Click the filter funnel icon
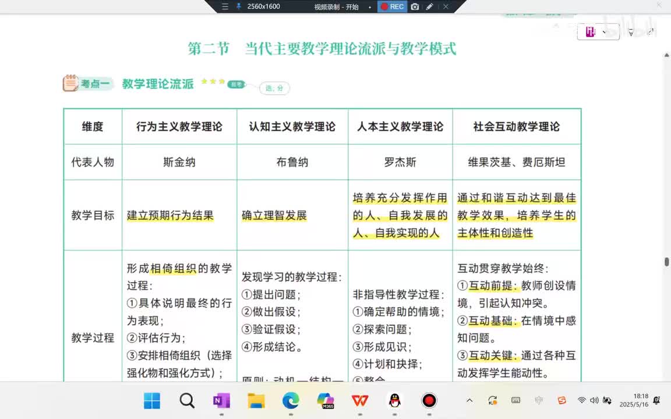 [x=631, y=32]
